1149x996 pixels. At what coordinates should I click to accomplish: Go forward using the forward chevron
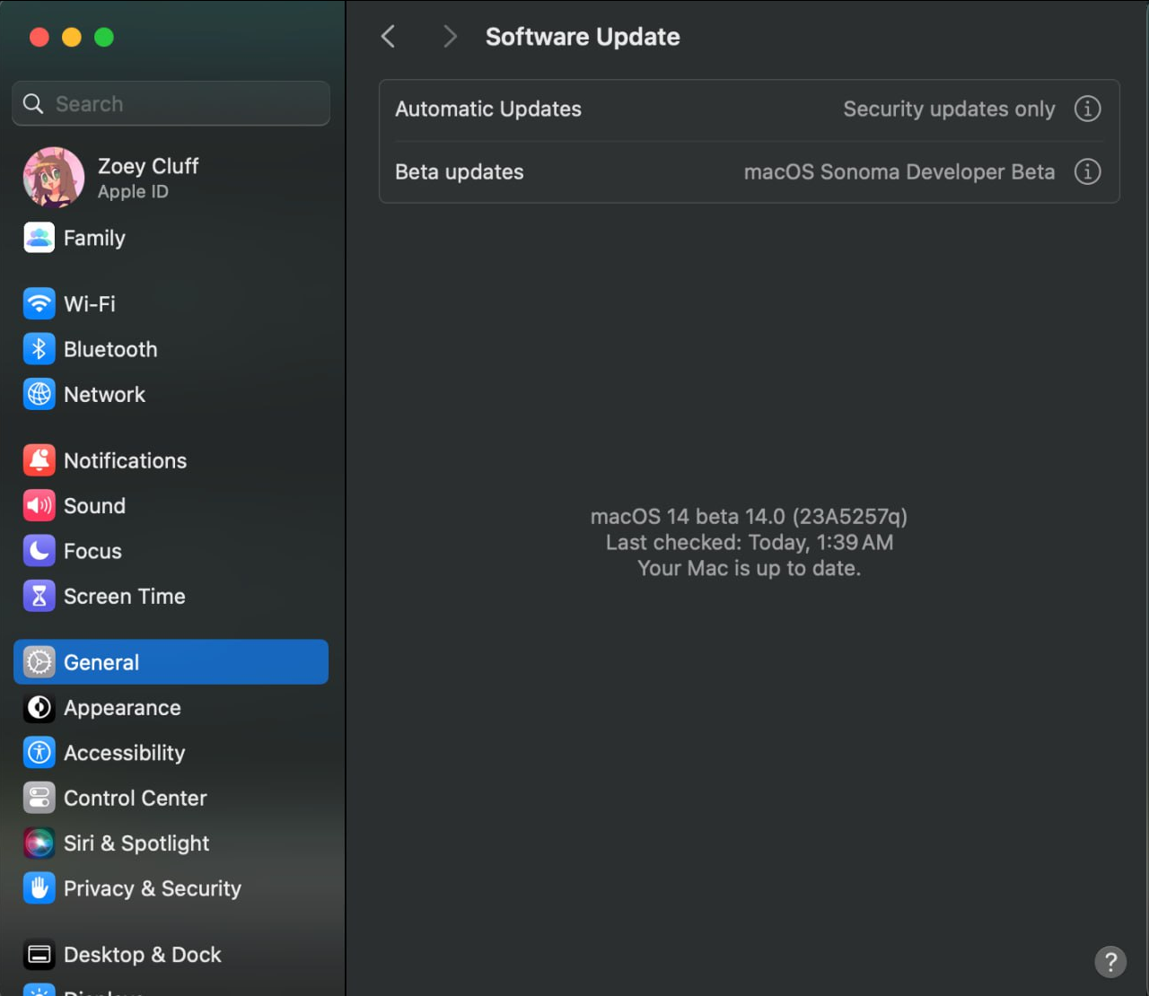[450, 37]
